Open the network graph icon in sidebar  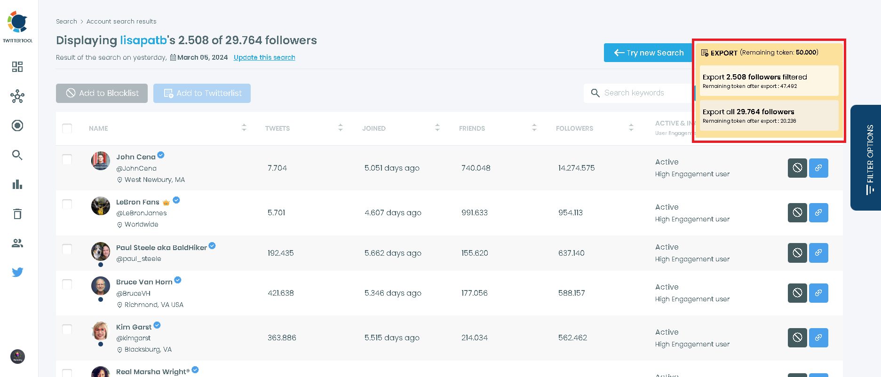click(17, 96)
